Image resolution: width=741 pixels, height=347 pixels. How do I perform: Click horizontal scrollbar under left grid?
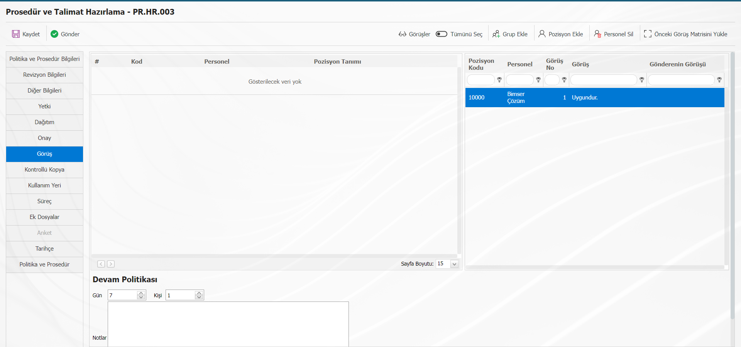[x=274, y=256]
